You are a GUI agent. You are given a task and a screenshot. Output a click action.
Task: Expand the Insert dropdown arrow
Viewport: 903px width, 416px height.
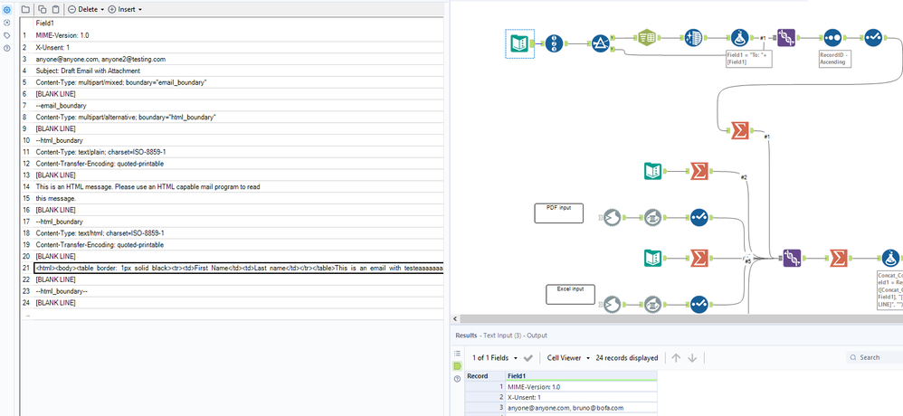click(x=140, y=10)
